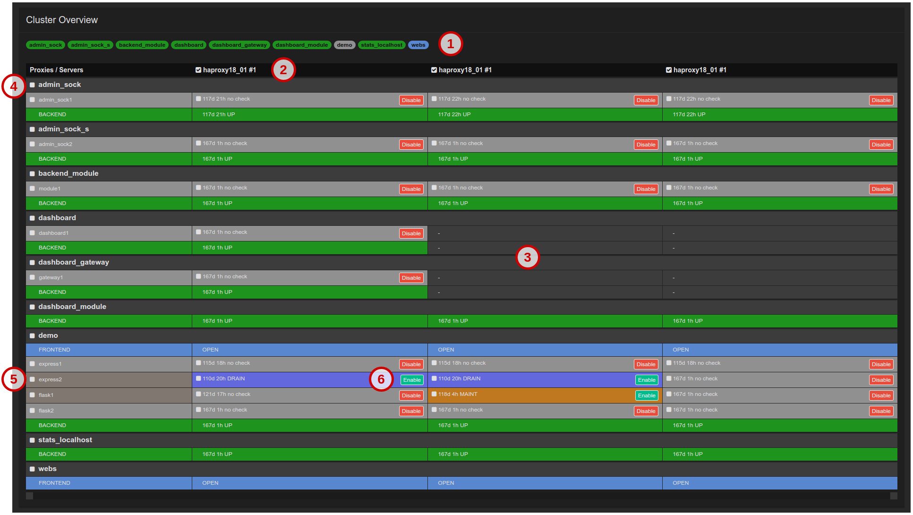This screenshot has width=913, height=515.
Task: Enable express2 in DRAIN state on first node
Action: (x=411, y=379)
